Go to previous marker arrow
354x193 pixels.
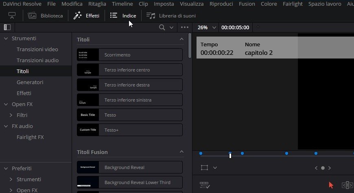[316, 168]
